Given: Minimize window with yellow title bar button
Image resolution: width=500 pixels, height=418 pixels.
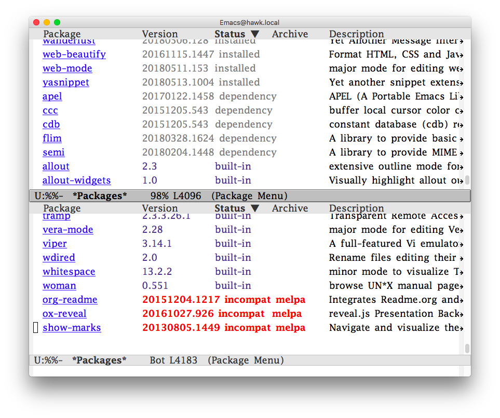Looking at the screenshot, I should (x=47, y=22).
